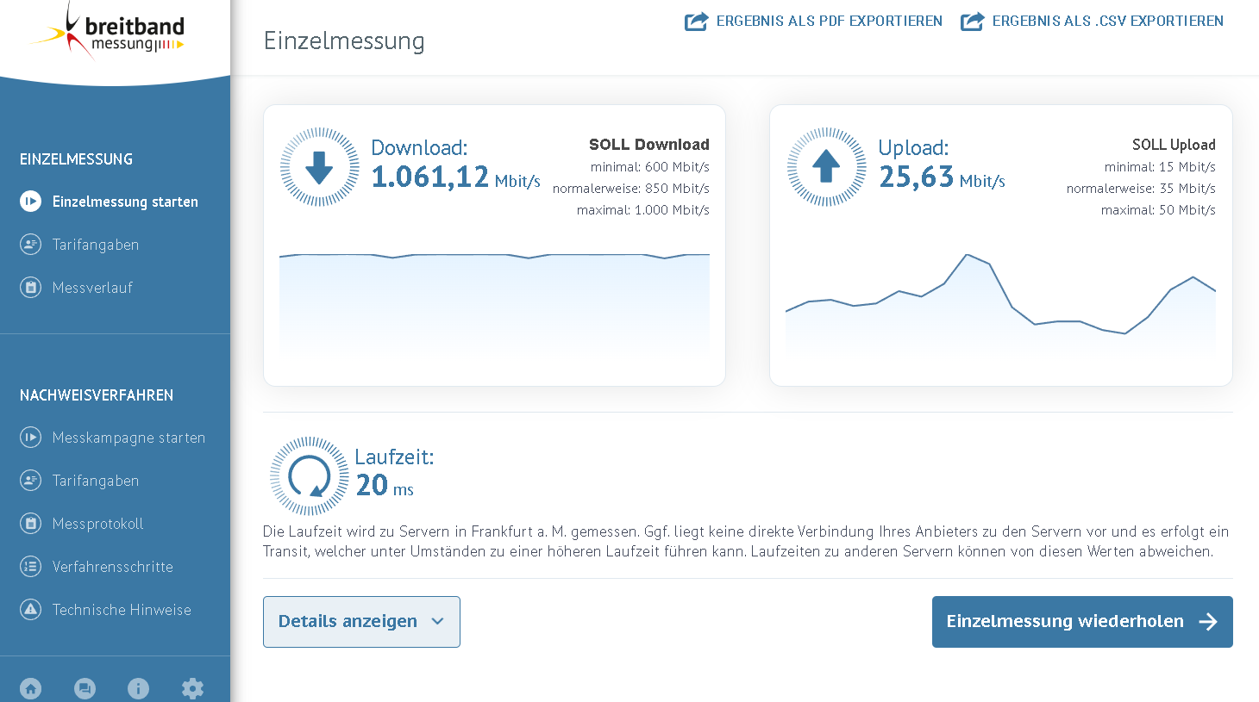
Task: Select Einzelmessung starten in the sidebar
Action: [110, 202]
